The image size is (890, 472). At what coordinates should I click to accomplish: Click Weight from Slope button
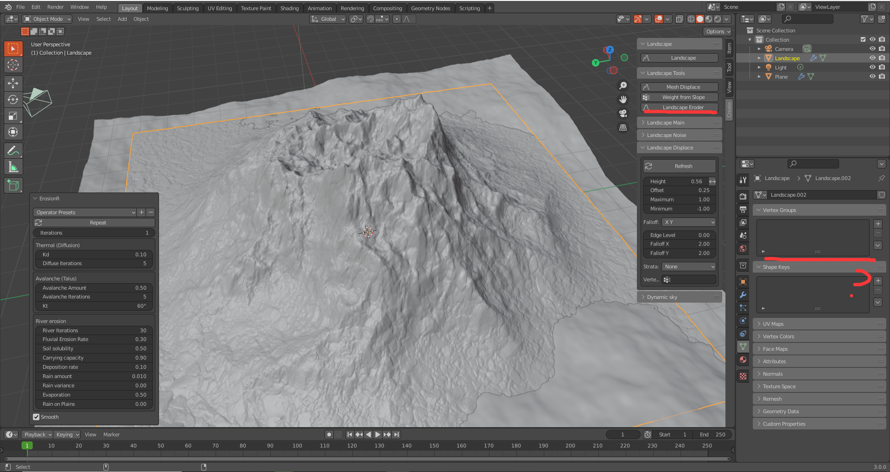tap(680, 97)
